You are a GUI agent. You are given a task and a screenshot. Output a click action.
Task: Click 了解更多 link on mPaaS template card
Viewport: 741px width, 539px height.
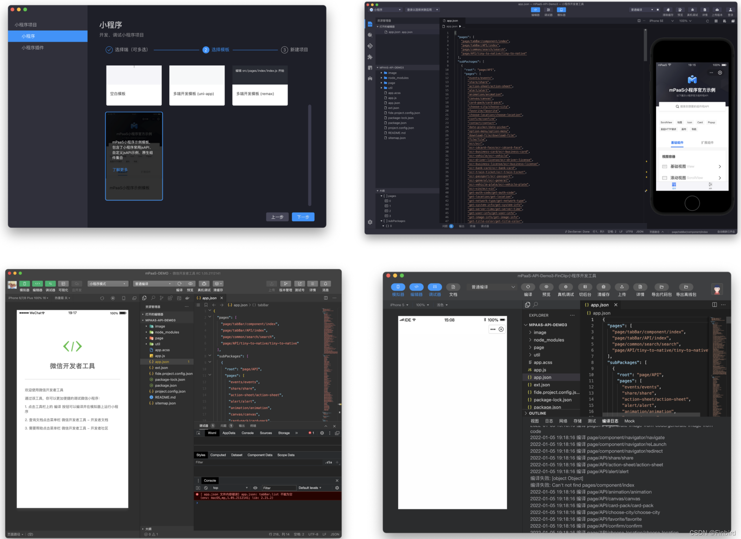click(120, 170)
